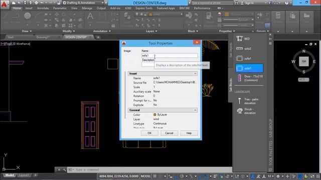The image size is (321, 180).
Task: Expand the Draw panel dropdown
Action: [x=27, y=31]
